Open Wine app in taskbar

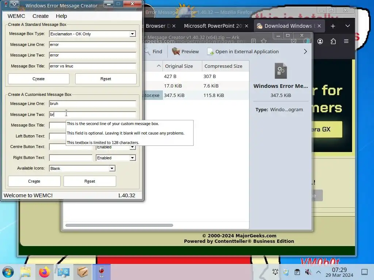pos(102,272)
